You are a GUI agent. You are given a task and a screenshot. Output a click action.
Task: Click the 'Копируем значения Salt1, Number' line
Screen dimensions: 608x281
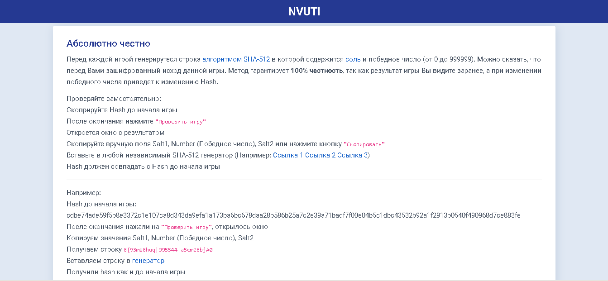160,238
